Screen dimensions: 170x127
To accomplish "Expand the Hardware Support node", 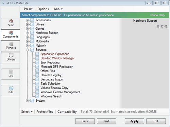I will pos(27,33).
